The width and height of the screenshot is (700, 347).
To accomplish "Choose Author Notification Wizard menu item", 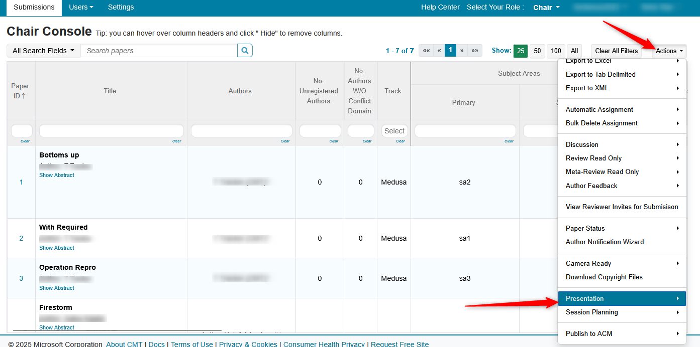I will (x=605, y=242).
